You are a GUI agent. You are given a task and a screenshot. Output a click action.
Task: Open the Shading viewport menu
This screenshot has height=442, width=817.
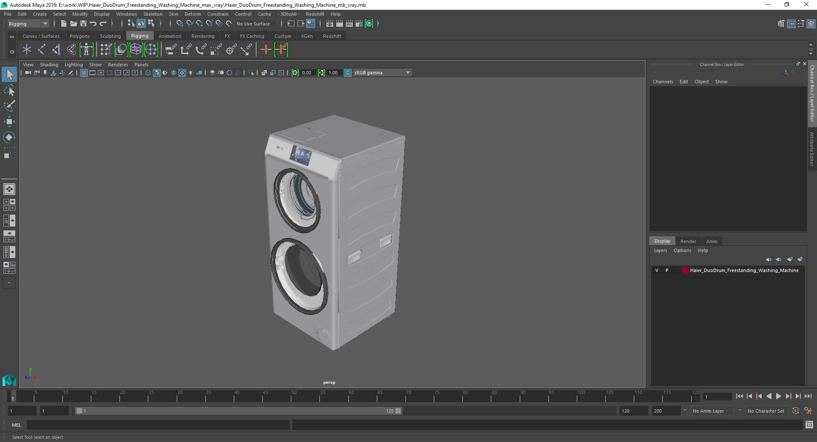click(49, 65)
